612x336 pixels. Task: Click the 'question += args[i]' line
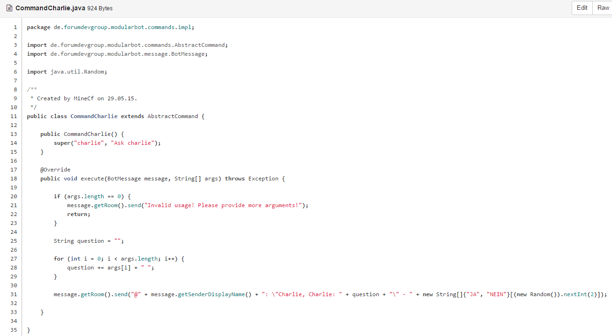pyautogui.click(x=111, y=268)
